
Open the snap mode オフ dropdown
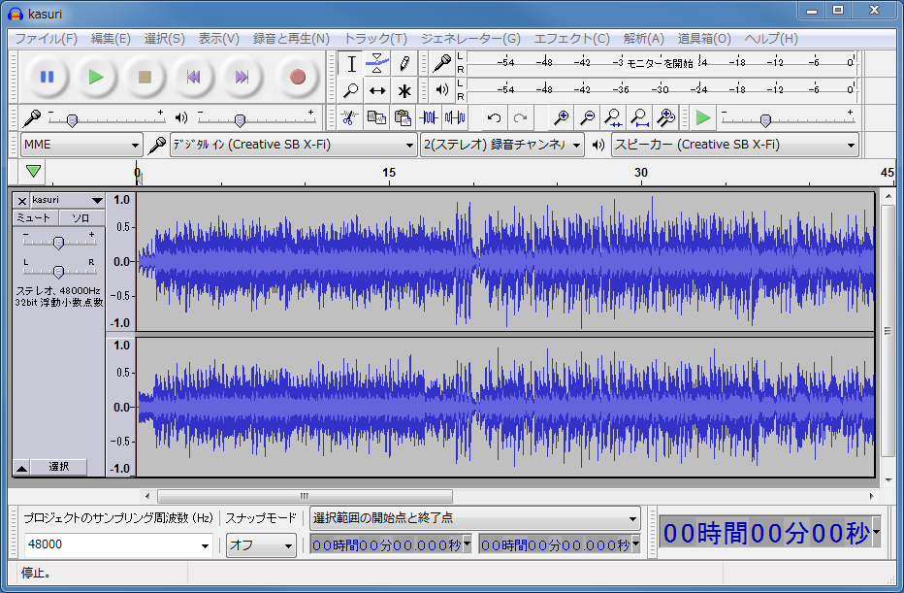tap(261, 545)
